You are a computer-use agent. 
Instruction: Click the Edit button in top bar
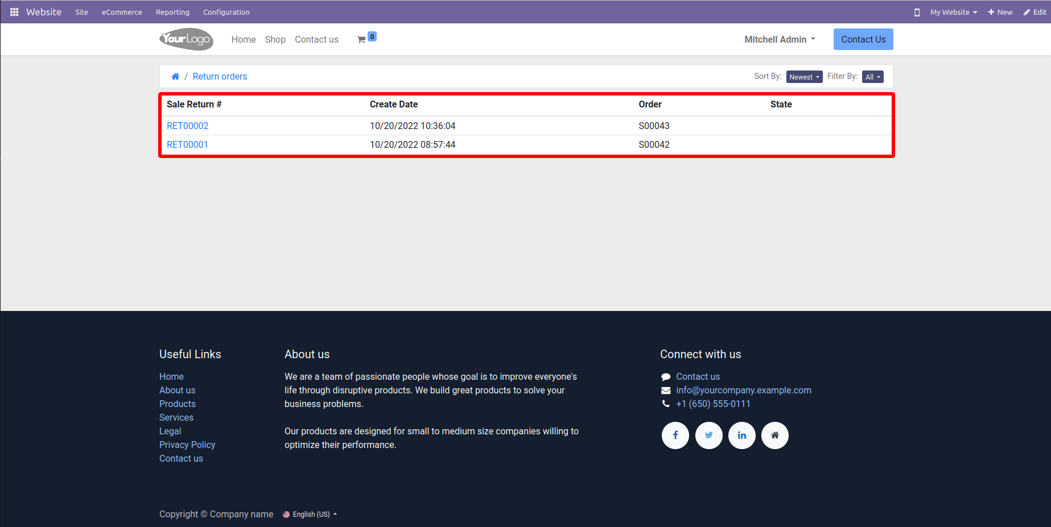pyautogui.click(x=1035, y=12)
